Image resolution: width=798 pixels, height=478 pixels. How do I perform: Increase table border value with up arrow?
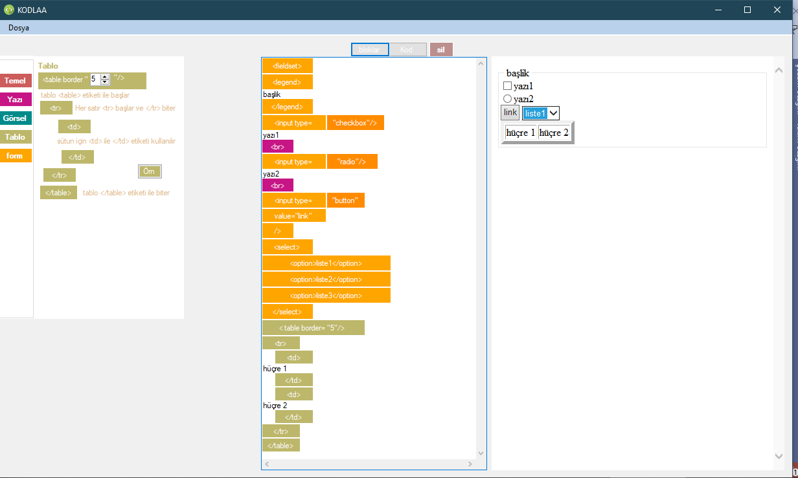[105, 76]
